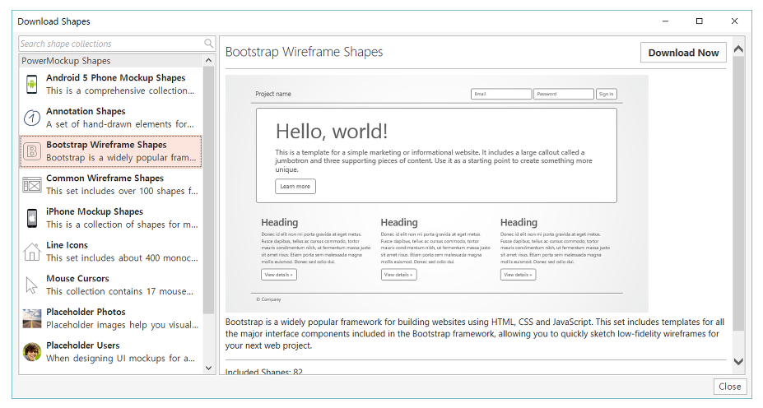The width and height of the screenshot is (763, 408).
Task: Click the Bootstrap Wireframe Shapes details heading
Action: pyautogui.click(x=304, y=52)
